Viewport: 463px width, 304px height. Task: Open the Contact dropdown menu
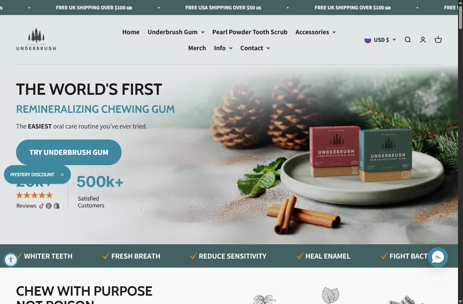coord(255,48)
